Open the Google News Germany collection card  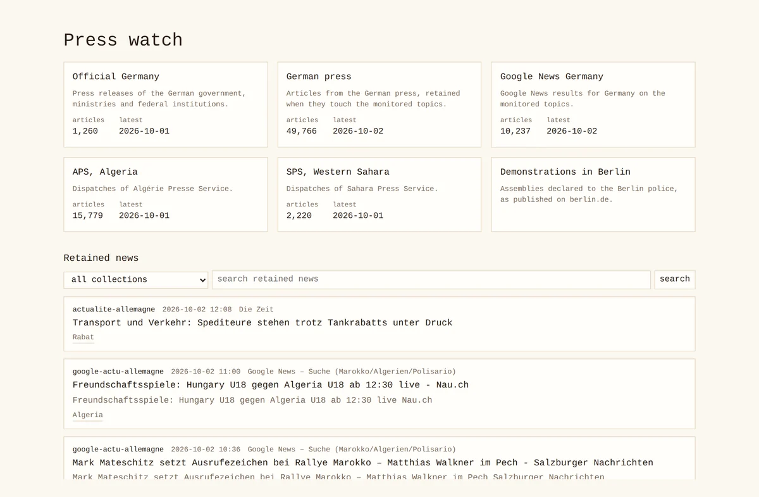click(593, 104)
